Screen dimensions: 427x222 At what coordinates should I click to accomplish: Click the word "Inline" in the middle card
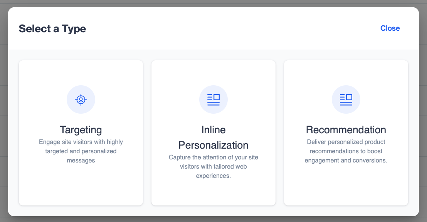(213, 130)
